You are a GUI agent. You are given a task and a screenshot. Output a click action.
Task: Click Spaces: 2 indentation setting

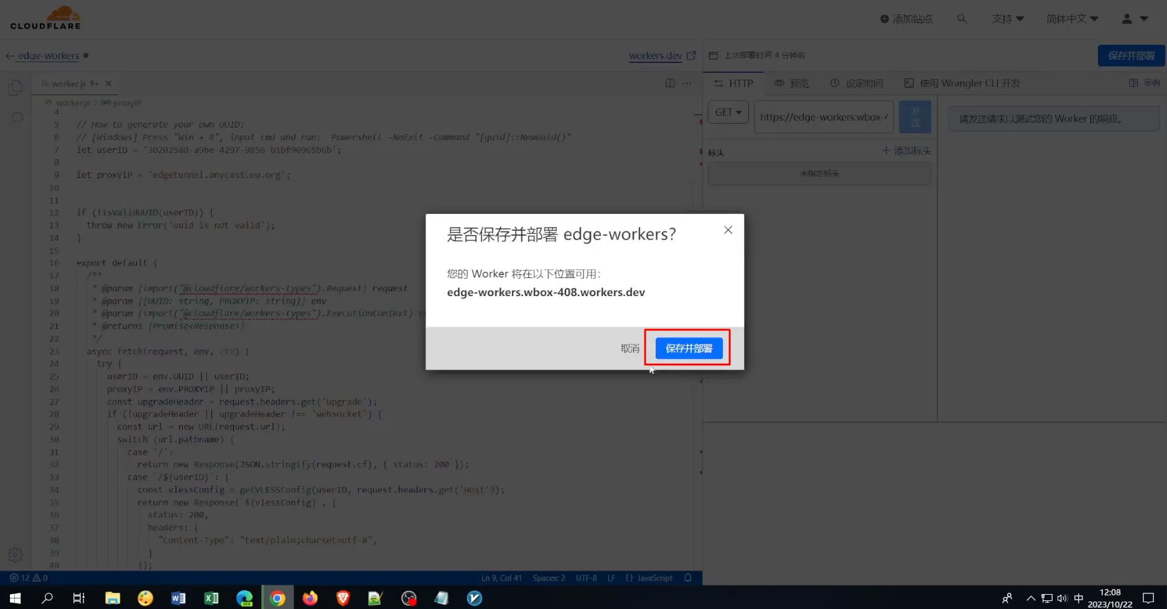[549, 578]
